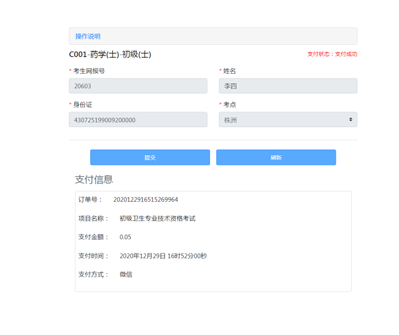This screenshot has height=335, width=399.
Task: Click the arrow icon on 考点 select
Action: pos(351,120)
